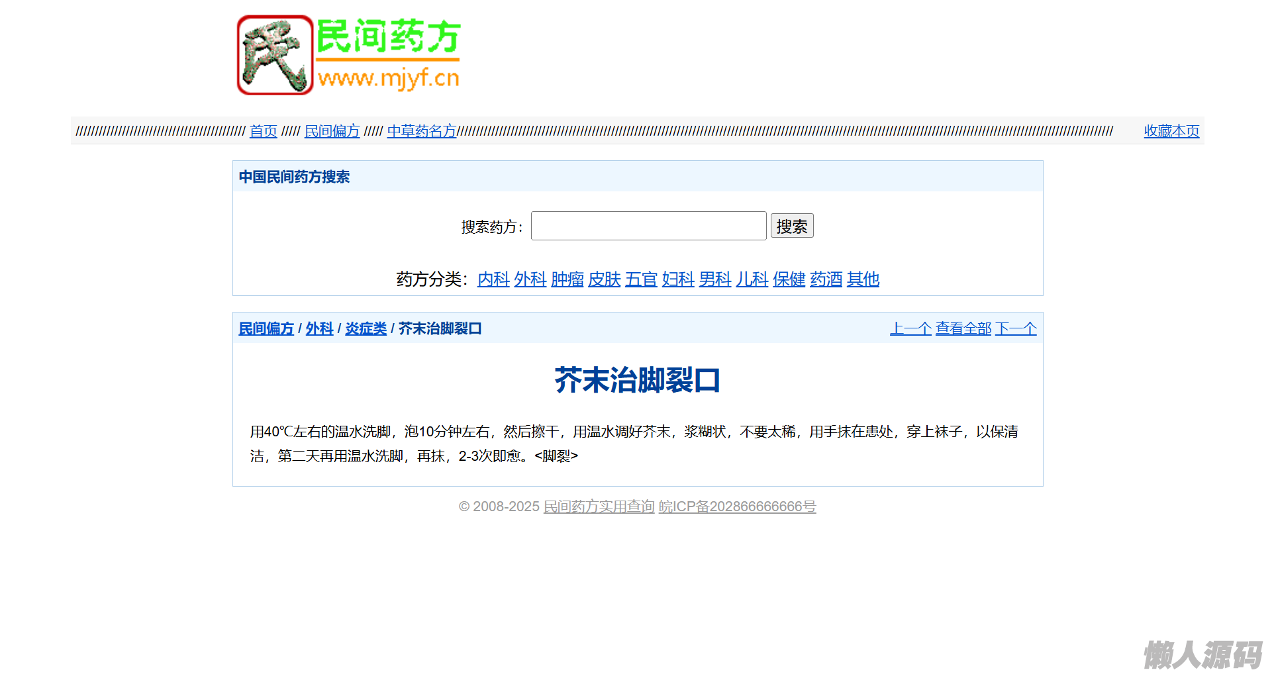The width and height of the screenshot is (1276, 678).
Task: Open the 药酒 category link
Action: (826, 279)
